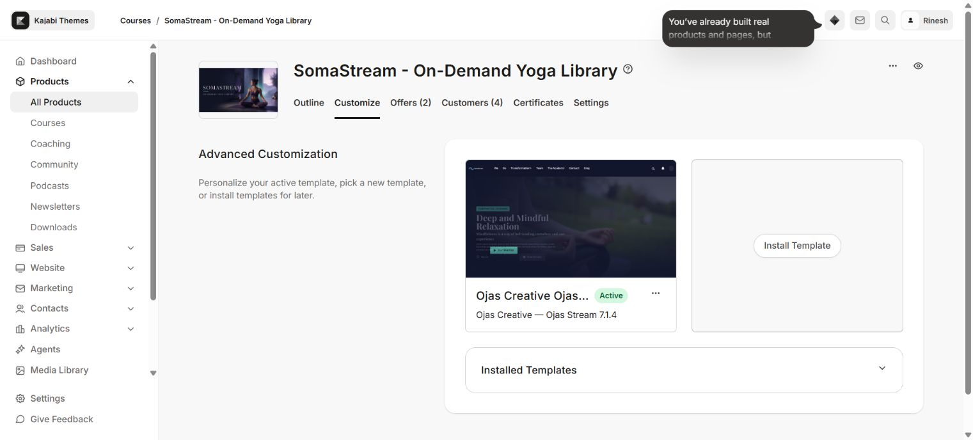Open Community in sidebar

pos(54,164)
